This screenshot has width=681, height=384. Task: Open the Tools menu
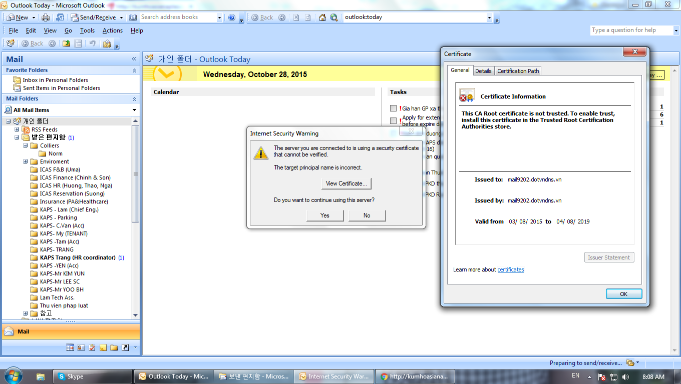pos(87,30)
